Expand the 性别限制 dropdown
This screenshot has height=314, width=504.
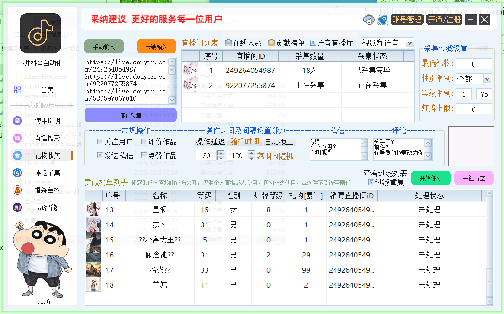coord(487,79)
